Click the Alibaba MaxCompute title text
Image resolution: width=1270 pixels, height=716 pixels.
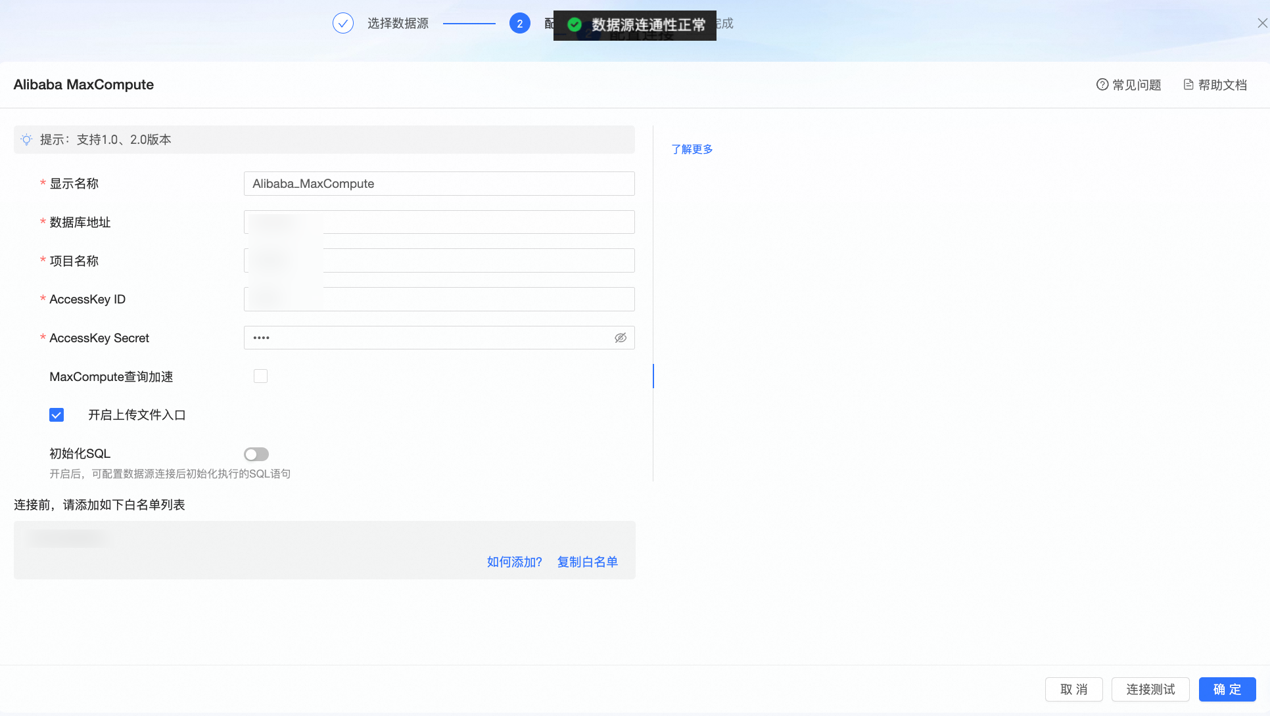(83, 85)
